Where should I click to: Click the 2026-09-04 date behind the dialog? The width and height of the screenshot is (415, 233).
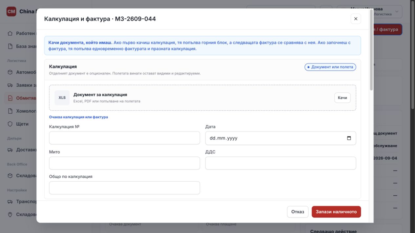385,158
